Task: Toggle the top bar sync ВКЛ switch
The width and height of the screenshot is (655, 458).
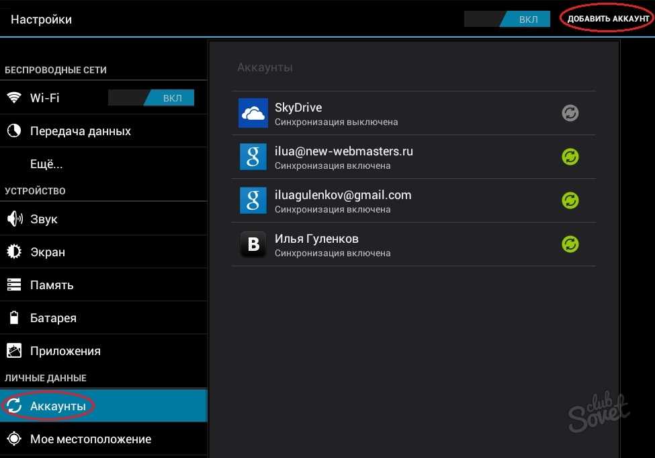Action: tap(507, 19)
